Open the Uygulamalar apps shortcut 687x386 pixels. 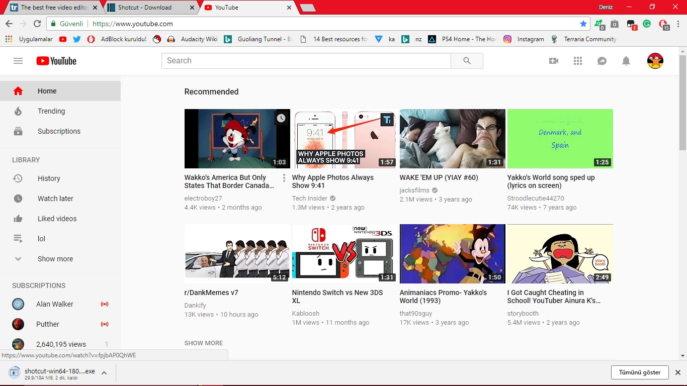(30, 39)
